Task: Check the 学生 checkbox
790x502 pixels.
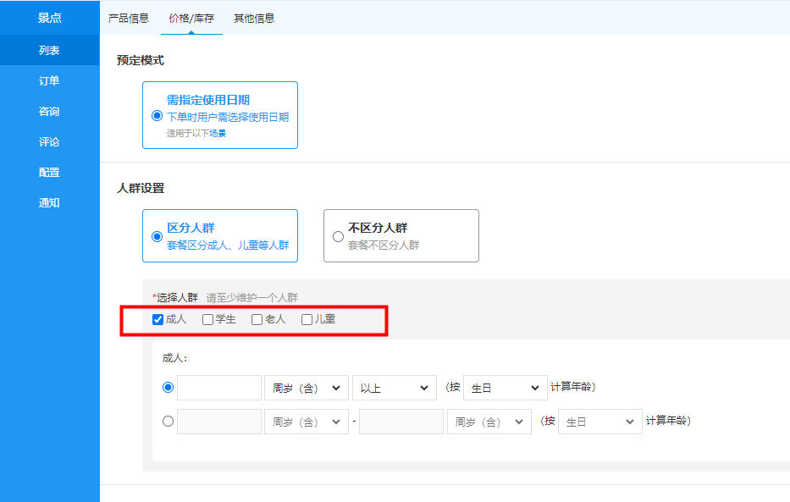Action: click(208, 320)
